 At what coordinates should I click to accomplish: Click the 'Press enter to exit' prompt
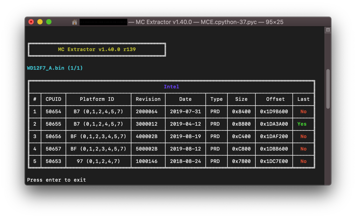click(x=57, y=180)
